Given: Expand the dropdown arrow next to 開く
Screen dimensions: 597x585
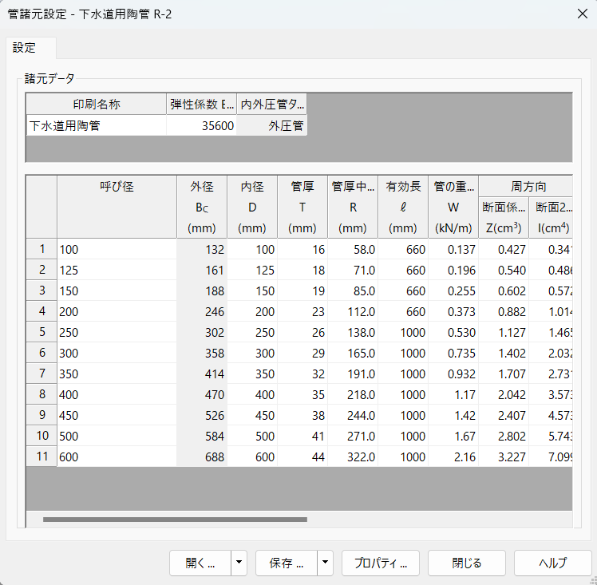Looking at the screenshot, I should coord(239,563).
